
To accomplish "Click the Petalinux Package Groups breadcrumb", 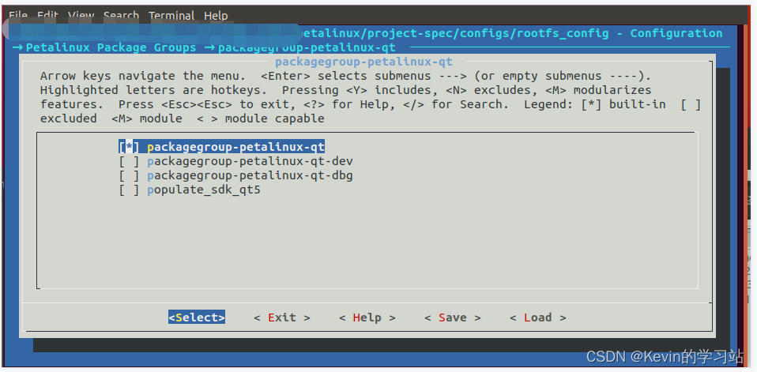I will (111, 47).
